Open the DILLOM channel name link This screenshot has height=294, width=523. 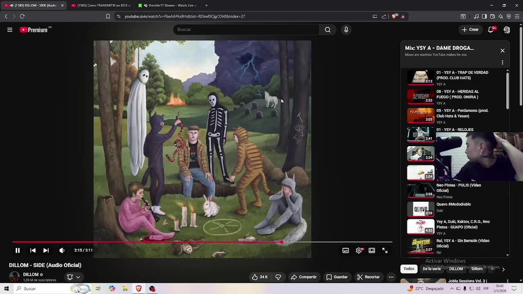click(x=31, y=274)
